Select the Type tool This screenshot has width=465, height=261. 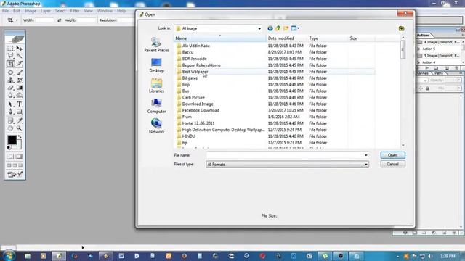[x=20, y=104]
